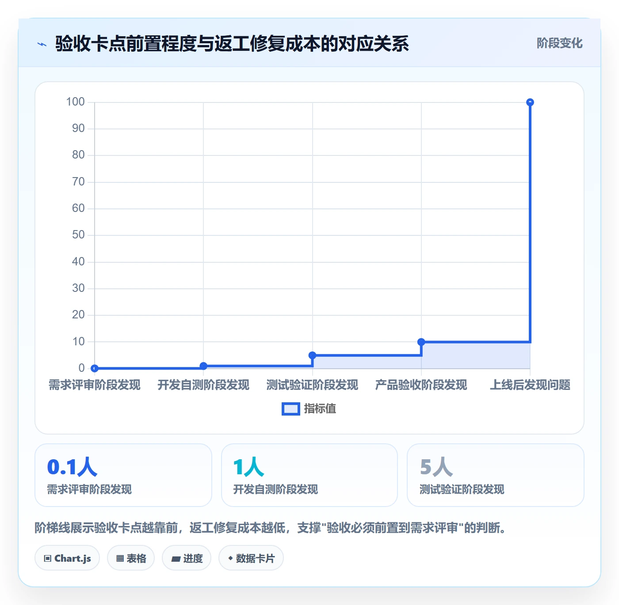Open the 1人 stat card
619x605 pixels.
tap(309, 475)
